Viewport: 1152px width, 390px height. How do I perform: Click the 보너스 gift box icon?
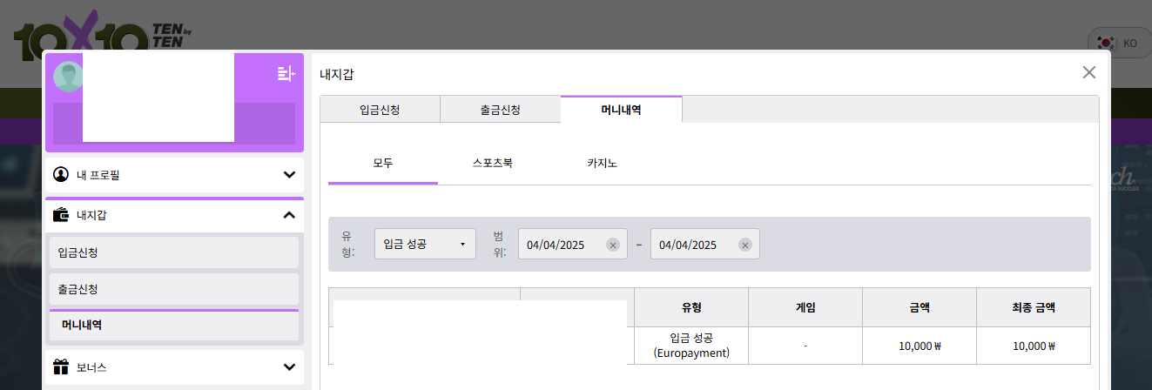point(61,366)
